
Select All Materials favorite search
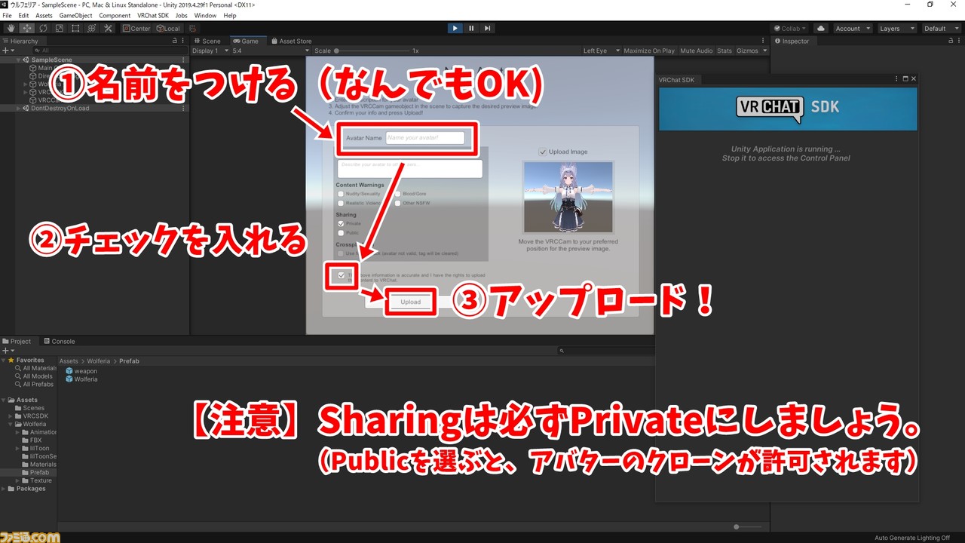(35, 368)
